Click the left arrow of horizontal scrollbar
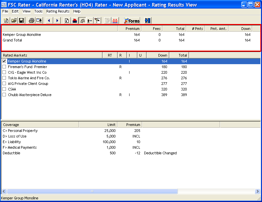 coord(4,191)
